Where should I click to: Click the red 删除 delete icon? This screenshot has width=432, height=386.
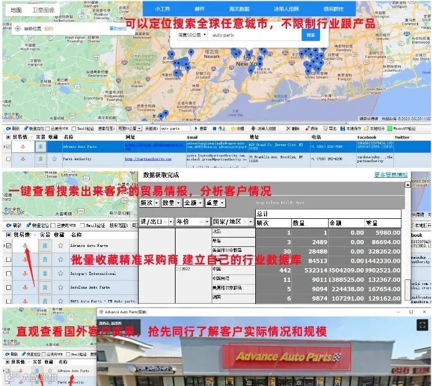click(288, 128)
